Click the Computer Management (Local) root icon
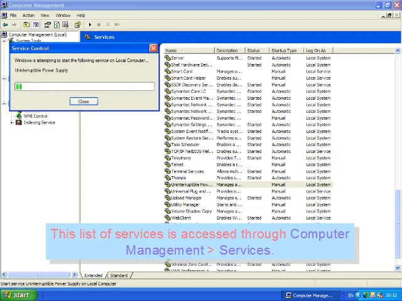The width and height of the screenshot is (402, 301). point(4,34)
